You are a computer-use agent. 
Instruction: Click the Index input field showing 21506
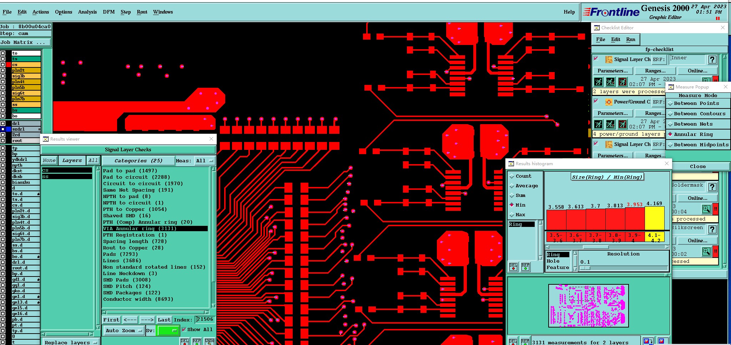point(205,320)
